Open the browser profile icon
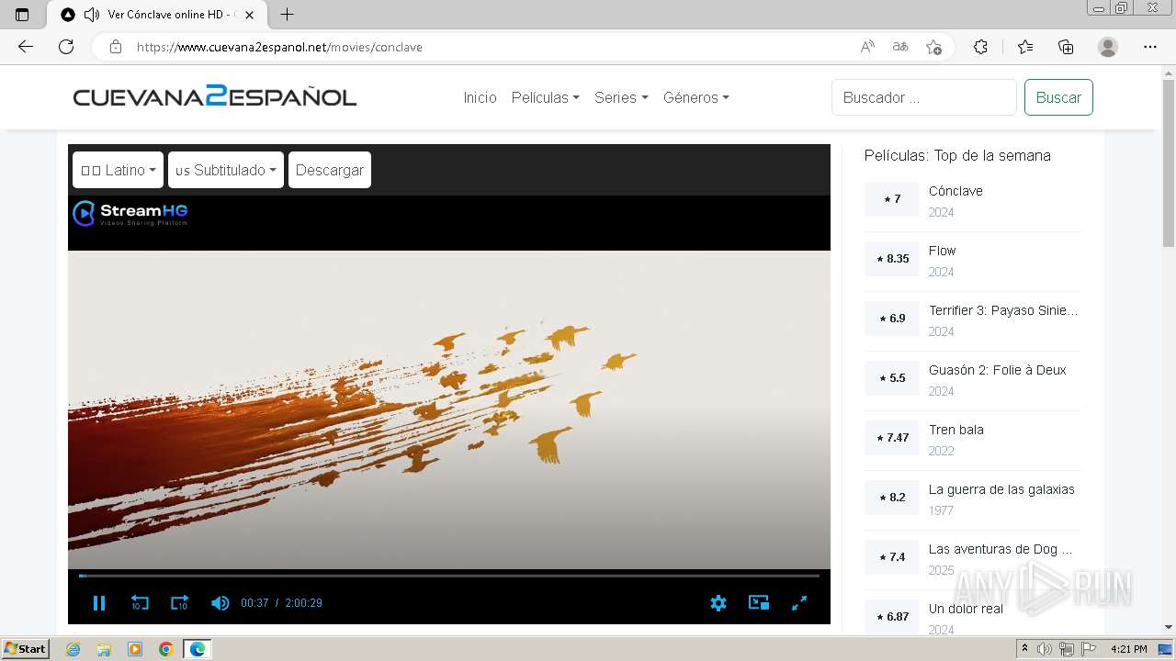Screen dimensions: 1176x661 (1108, 47)
